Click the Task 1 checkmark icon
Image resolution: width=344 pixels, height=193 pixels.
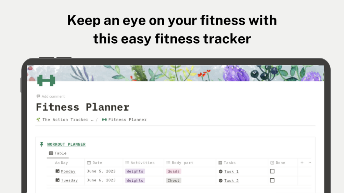point(220,171)
